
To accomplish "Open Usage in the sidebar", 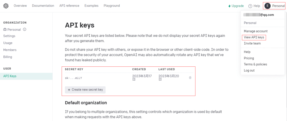I will [x=8, y=43].
